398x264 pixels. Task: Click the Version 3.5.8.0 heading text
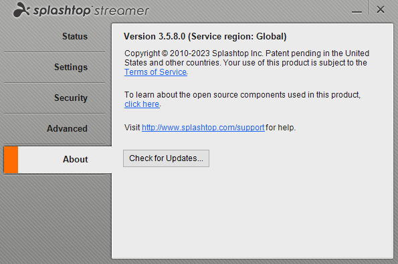[x=205, y=37]
